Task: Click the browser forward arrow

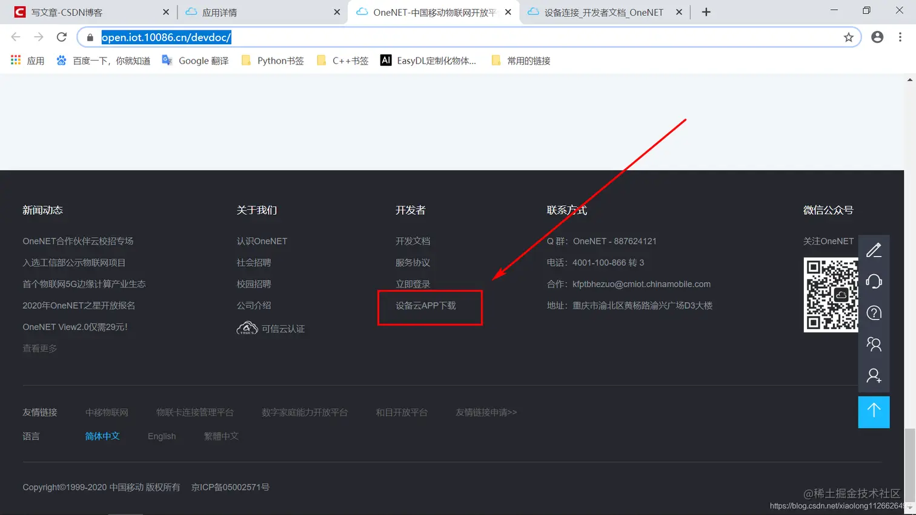Action: 39,37
